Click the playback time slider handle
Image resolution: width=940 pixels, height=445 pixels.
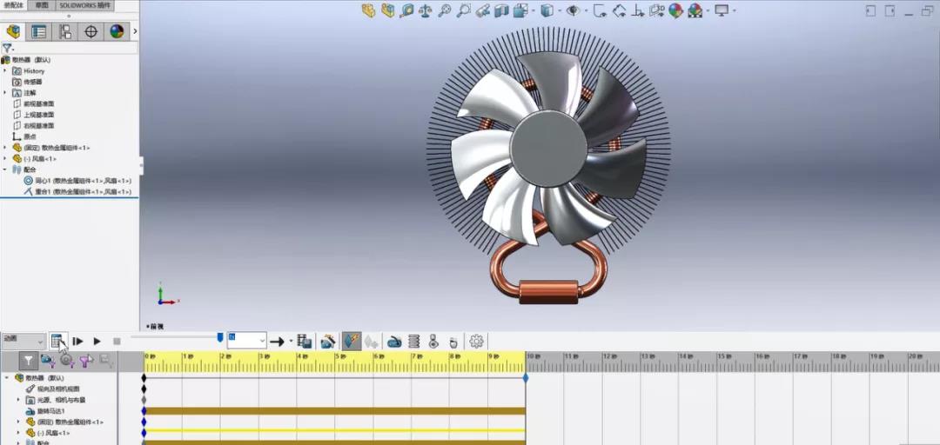(x=220, y=336)
